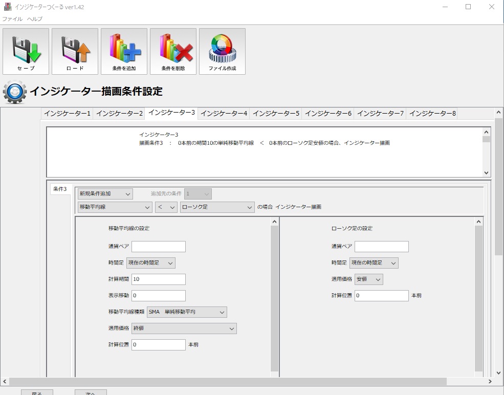Open the ファイル menu
Image resolution: width=504 pixels, height=395 pixels.
[x=12, y=19]
